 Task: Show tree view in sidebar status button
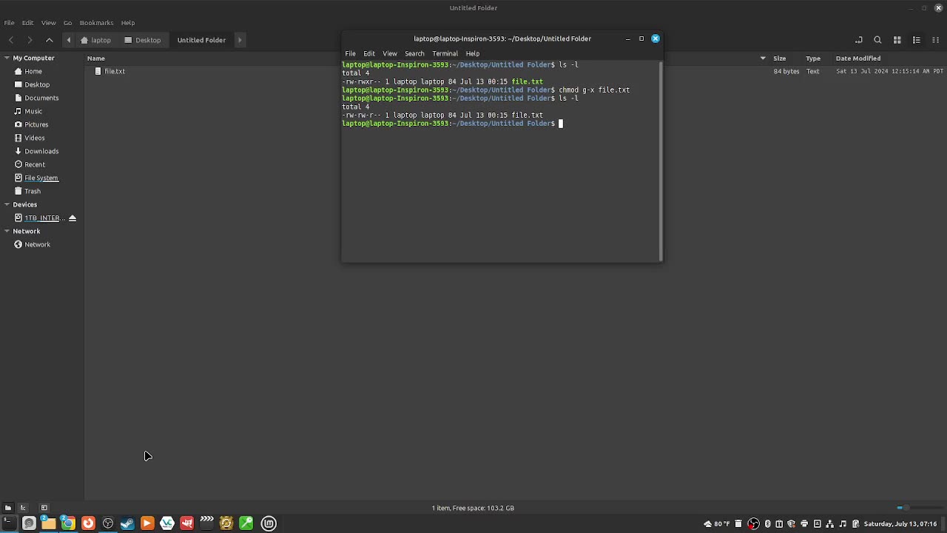23,508
